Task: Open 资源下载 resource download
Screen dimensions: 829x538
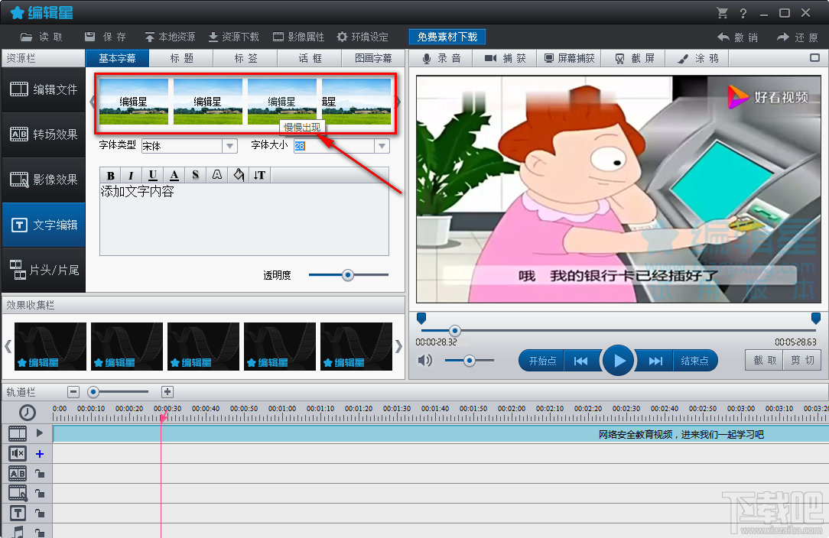Action: click(234, 37)
